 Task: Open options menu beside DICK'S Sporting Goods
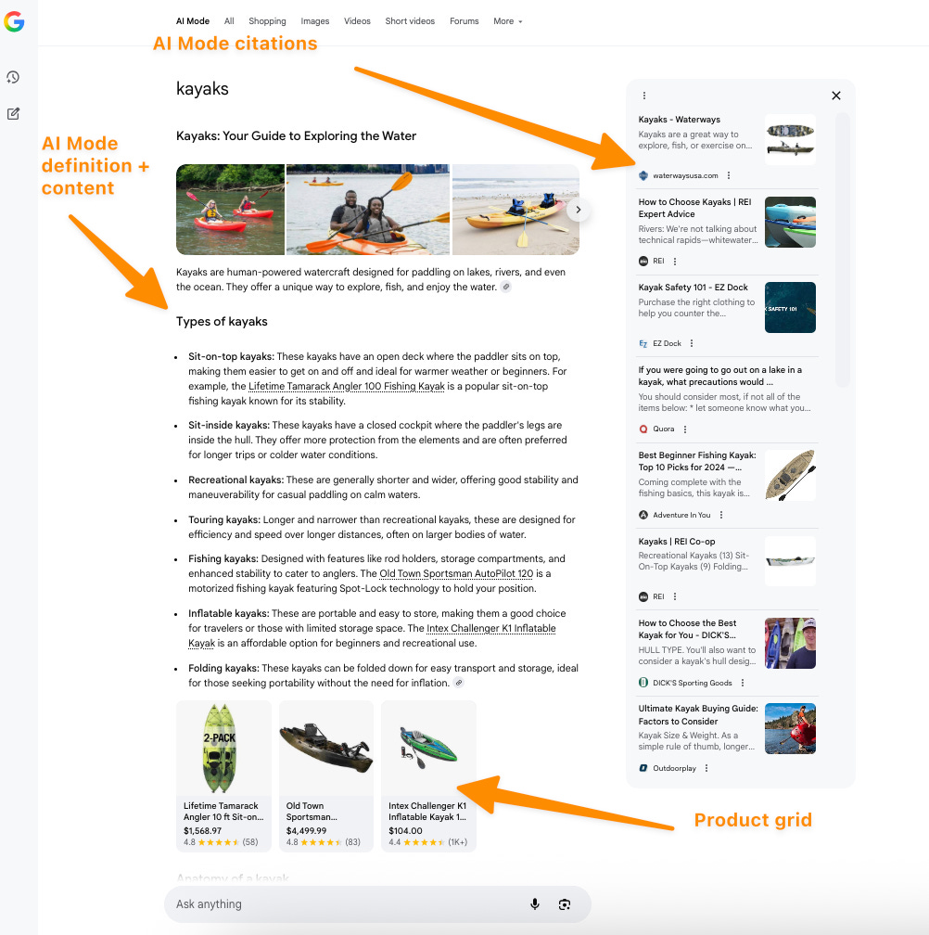[x=742, y=683]
